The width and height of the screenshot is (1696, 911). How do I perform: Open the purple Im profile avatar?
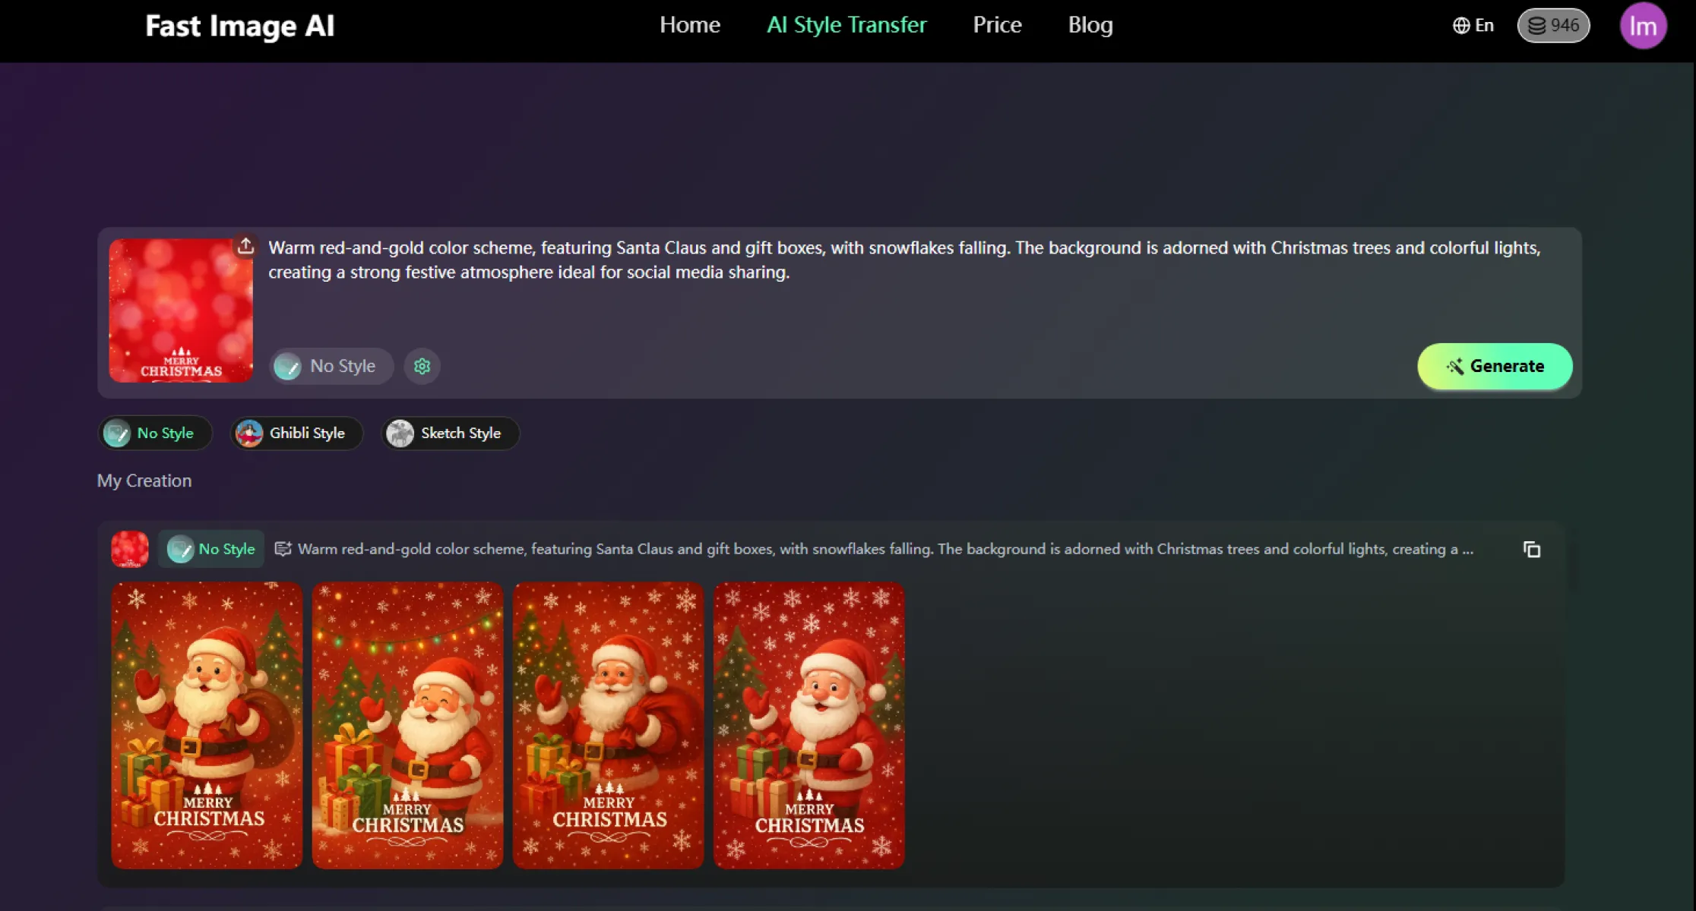click(1643, 26)
